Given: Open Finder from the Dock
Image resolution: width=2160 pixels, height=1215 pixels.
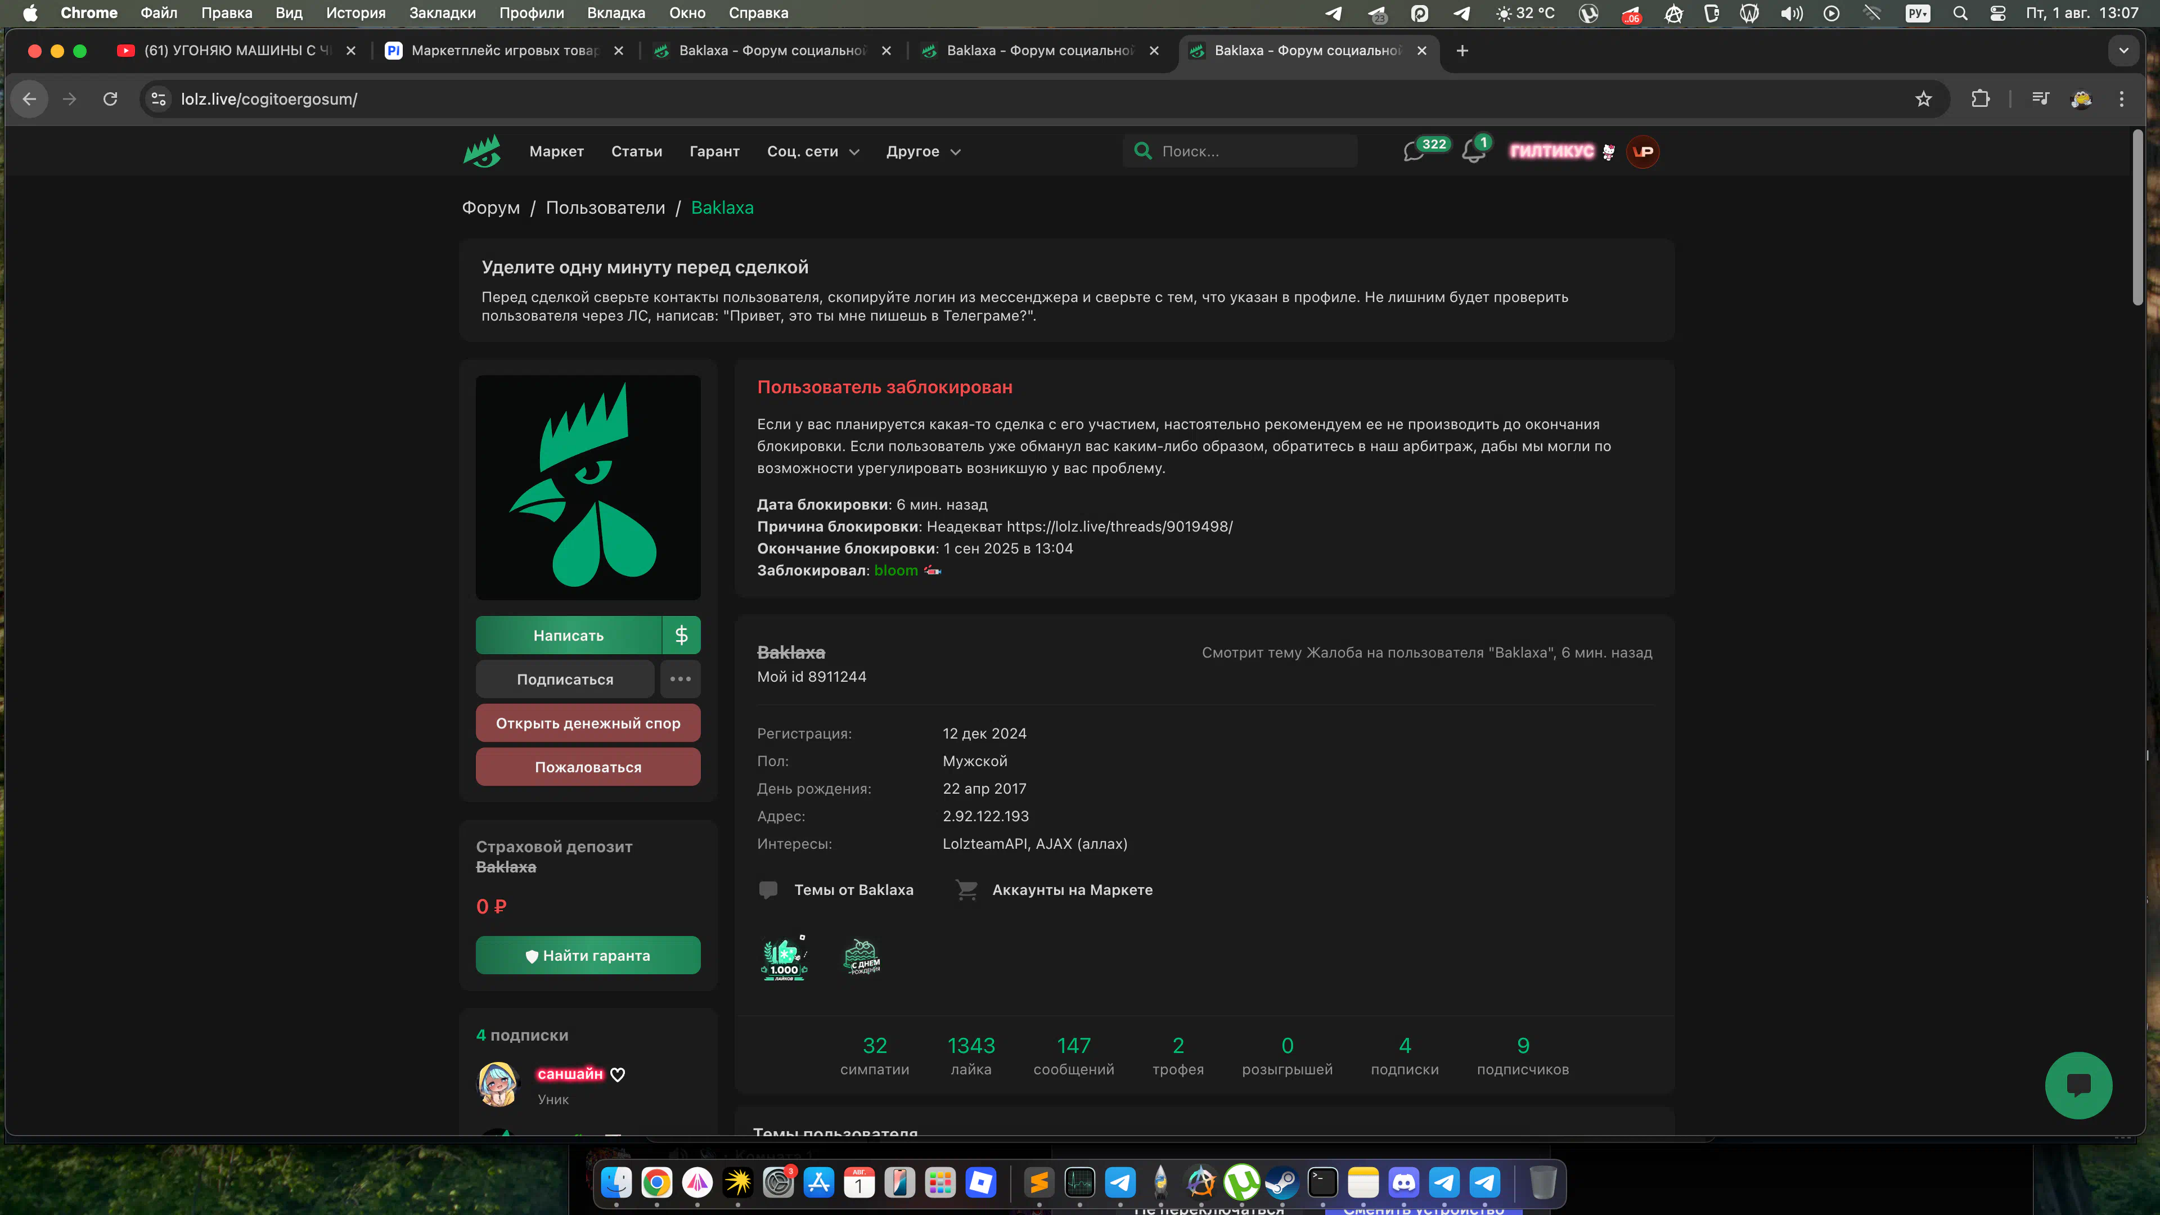Looking at the screenshot, I should click(616, 1182).
